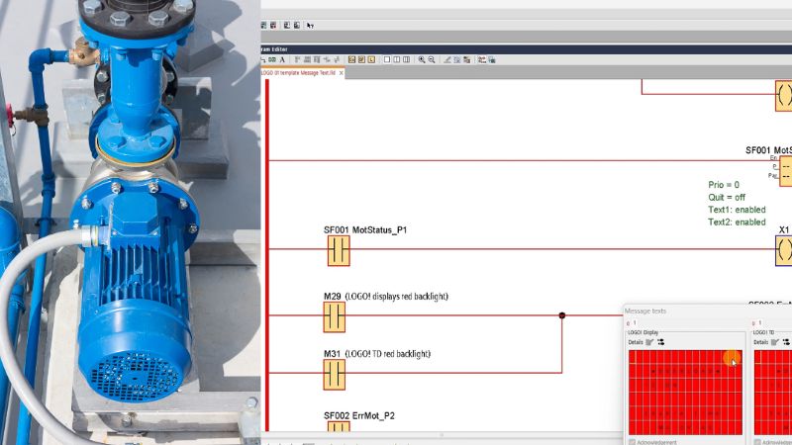This screenshot has width=792, height=445.
Task: Select the X1 coil output
Action: point(784,250)
